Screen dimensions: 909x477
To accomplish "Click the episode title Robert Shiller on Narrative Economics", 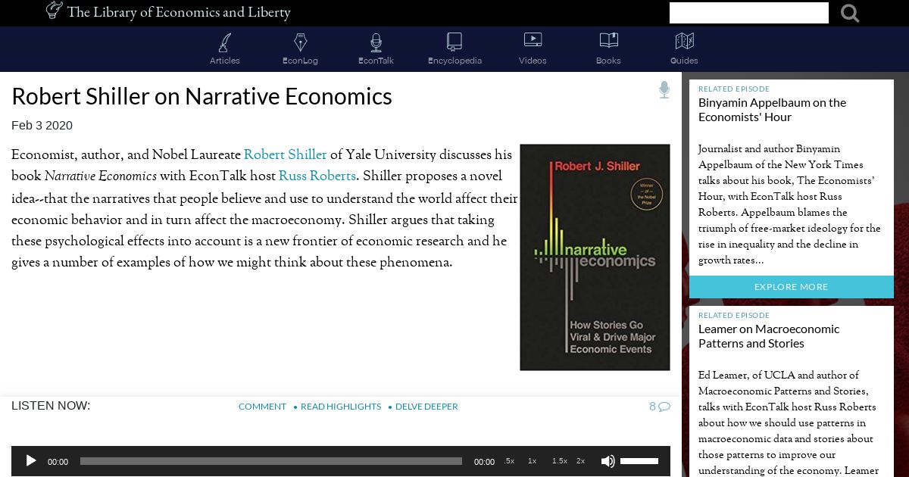I will coord(201,96).
